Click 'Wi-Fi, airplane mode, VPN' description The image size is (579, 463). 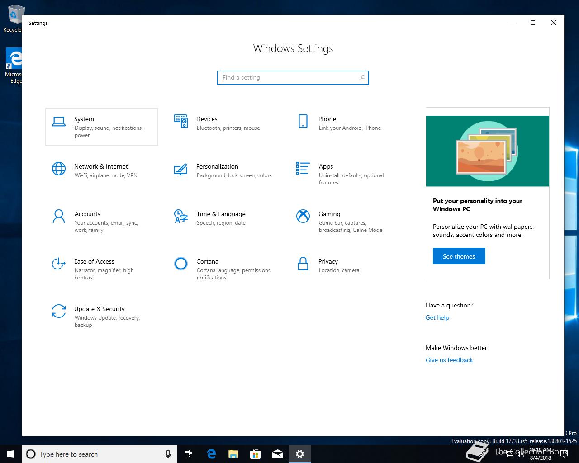106,175
